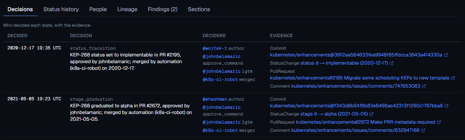465x140 pixels.
Task: Open commit link f343d8b94f8b83e8496ae42313f1290c1767bba6
Action: (x=356, y=106)
